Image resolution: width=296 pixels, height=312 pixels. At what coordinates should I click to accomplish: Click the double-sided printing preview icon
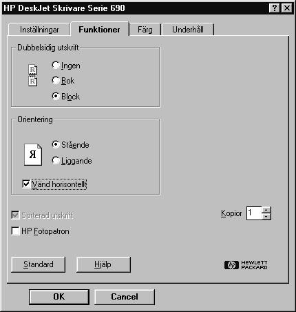pos(33,75)
